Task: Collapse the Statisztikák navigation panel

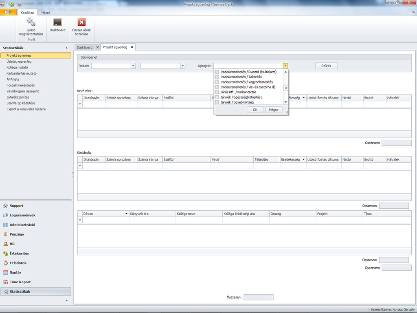Action: pyautogui.click(x=67, y=48)
